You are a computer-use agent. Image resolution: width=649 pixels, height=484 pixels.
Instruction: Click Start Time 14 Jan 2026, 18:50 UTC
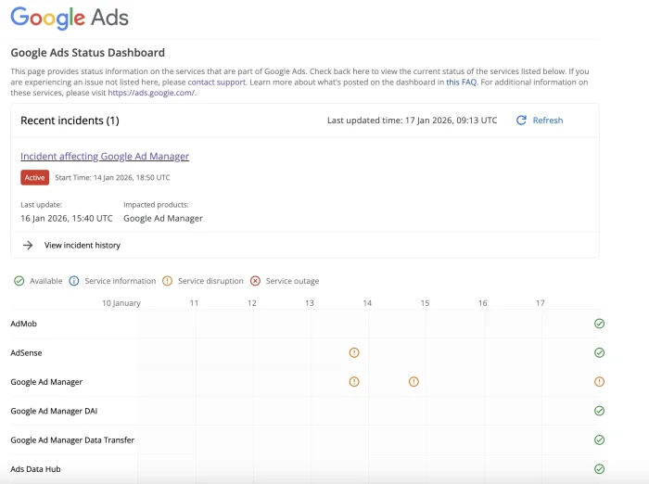112,178
